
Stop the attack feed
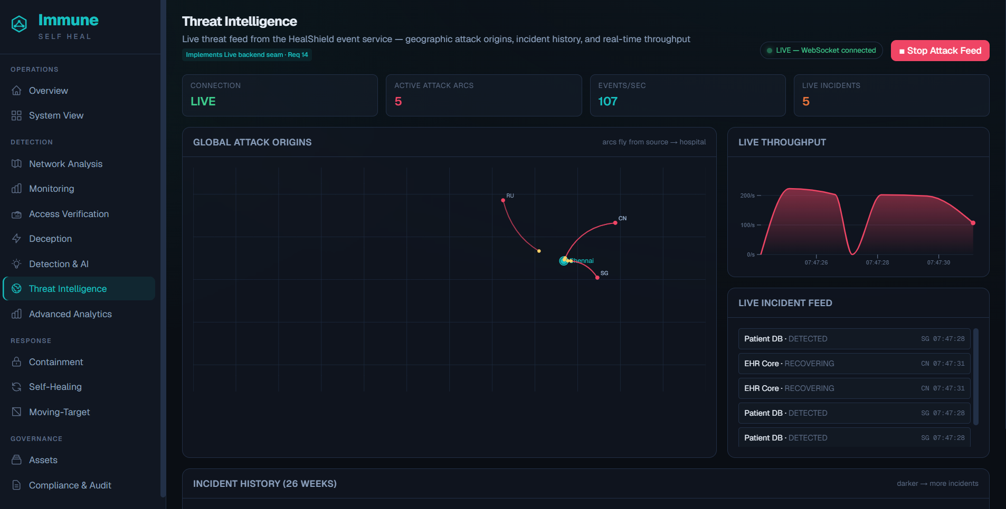(940, 51)
